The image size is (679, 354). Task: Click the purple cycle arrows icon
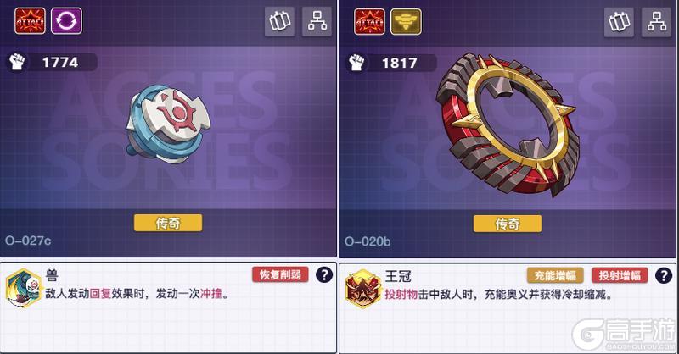coord(67,20)
